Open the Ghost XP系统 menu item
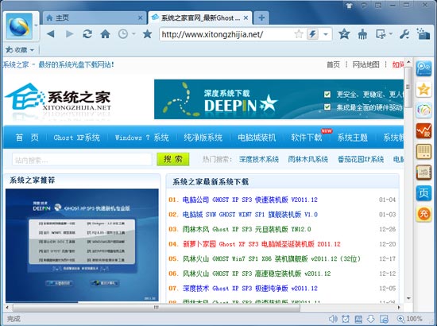Screen dimensions: 437x326 click(76, 138)
